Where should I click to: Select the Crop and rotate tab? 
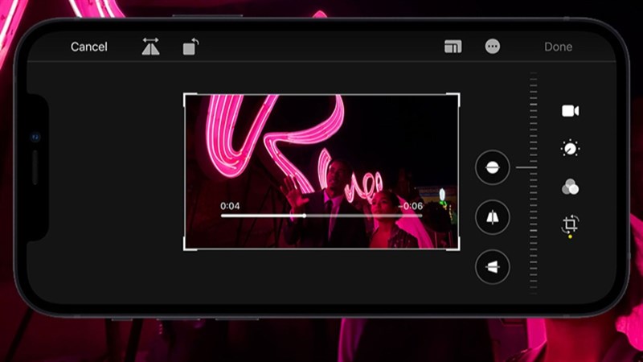(x=570, y=224)
